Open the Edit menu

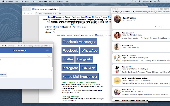pyautogui.click(x=21, y=1)
